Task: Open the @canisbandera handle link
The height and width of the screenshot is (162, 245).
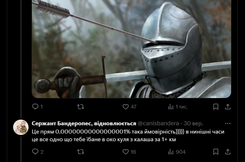Action: [158, 124]
